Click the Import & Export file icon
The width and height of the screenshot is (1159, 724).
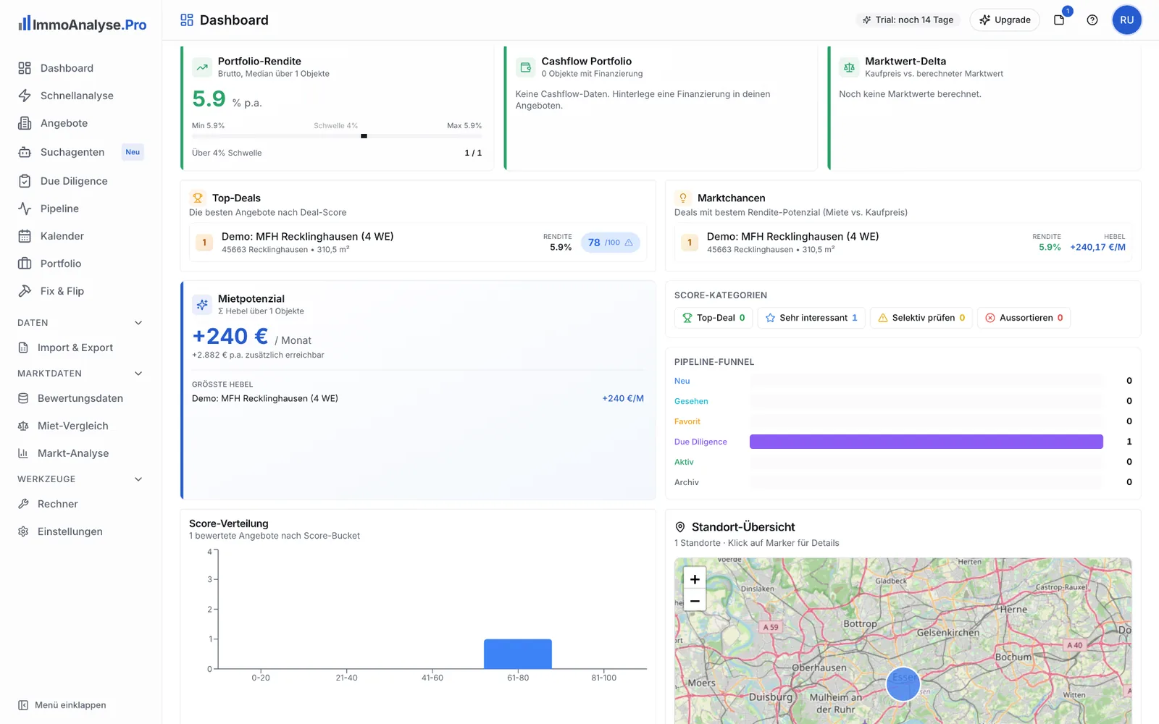tap(23, 348)
